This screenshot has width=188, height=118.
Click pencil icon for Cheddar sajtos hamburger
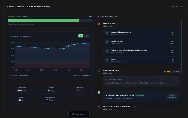pos(107,51)
